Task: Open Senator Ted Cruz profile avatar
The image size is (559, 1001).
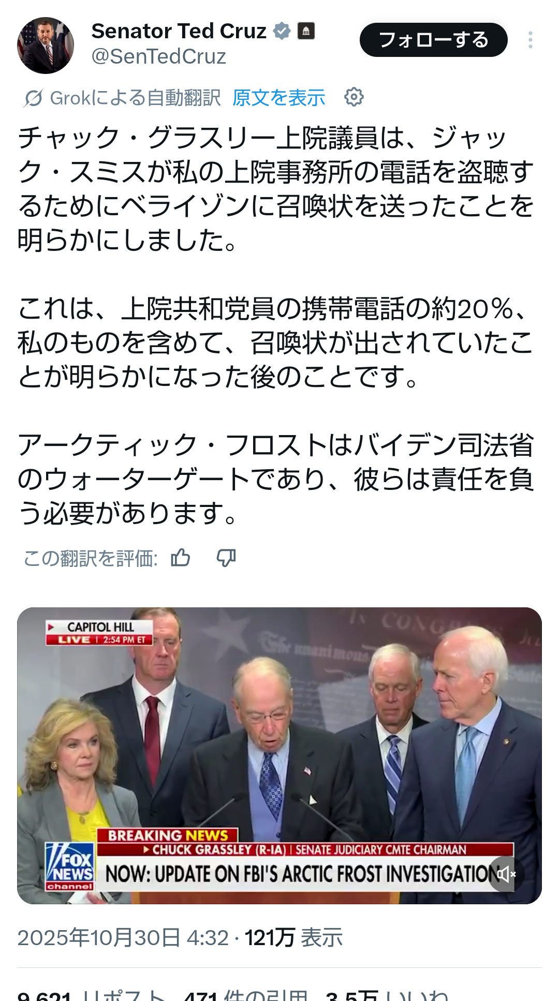Action: [x=46, y=46]
